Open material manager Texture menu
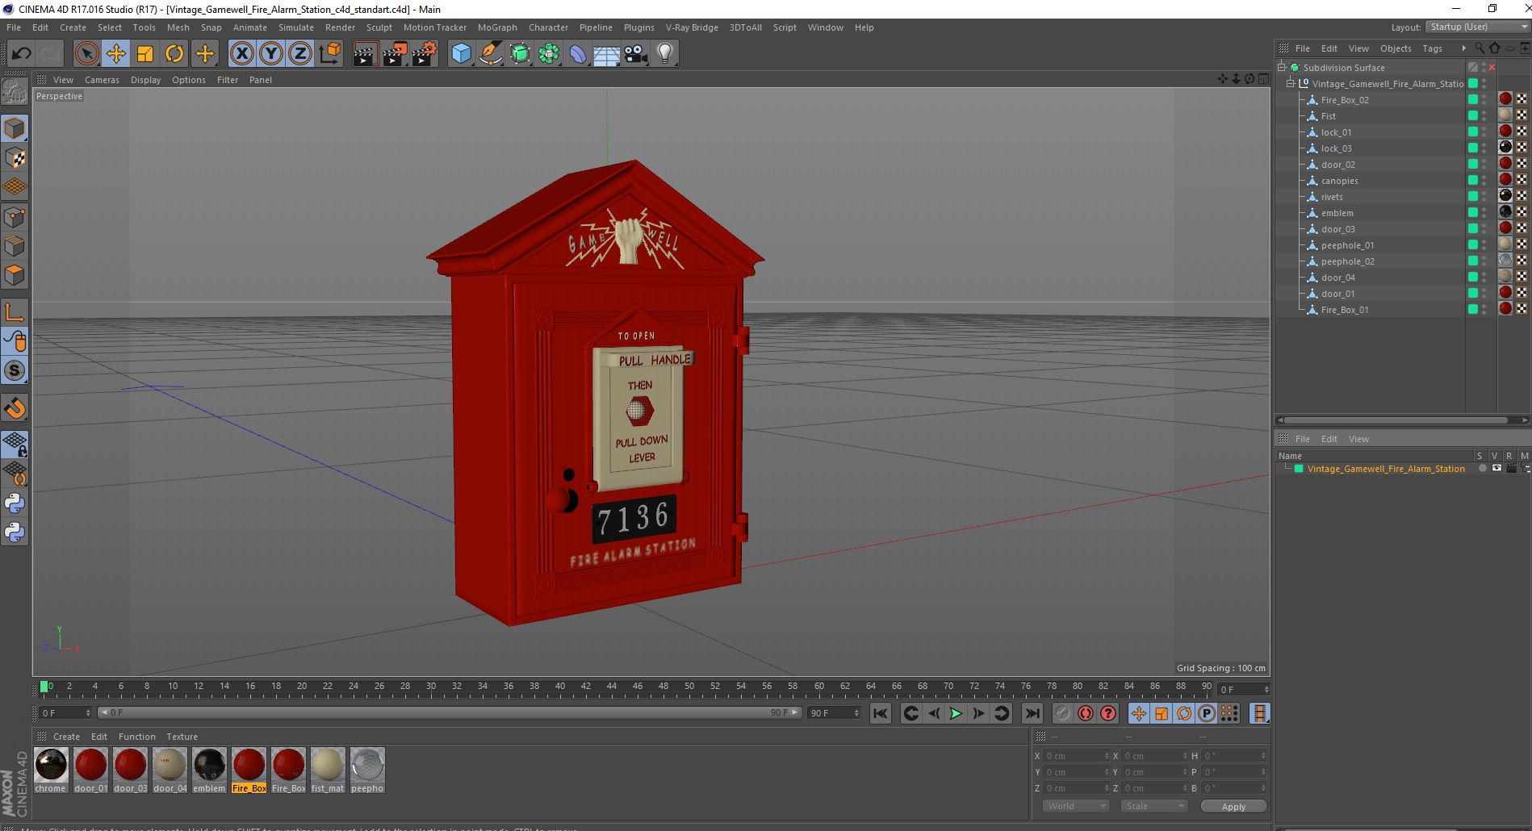The height and width of the screenshot is (831, 1532). (182, 737)
